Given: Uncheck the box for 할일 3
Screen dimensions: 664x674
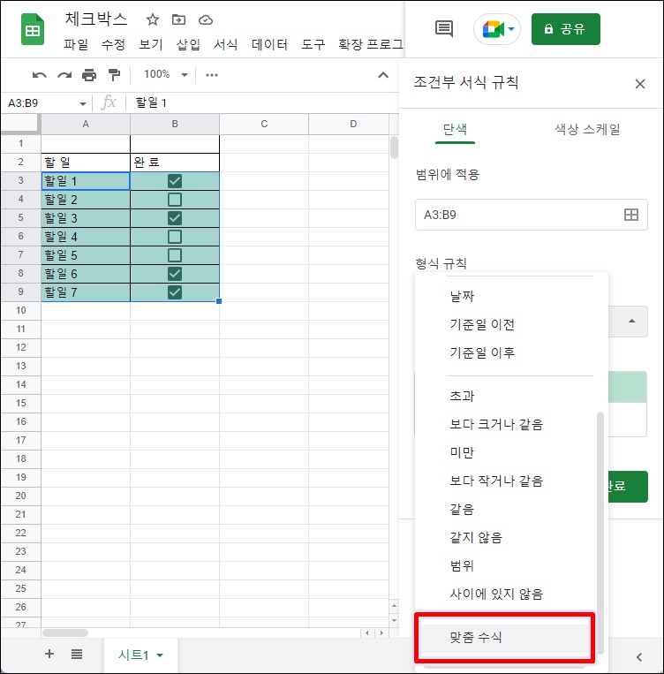Looking at the screenshot, I should coord(175,218).
